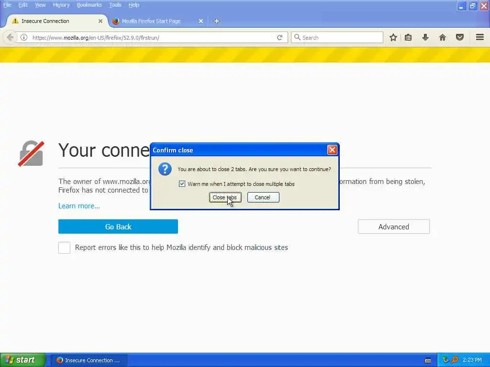Viewport: 490px width, 367px height.
Task: Switch to Insecure Connection tab
Action: pyautogui.click(x=57, y=21)
